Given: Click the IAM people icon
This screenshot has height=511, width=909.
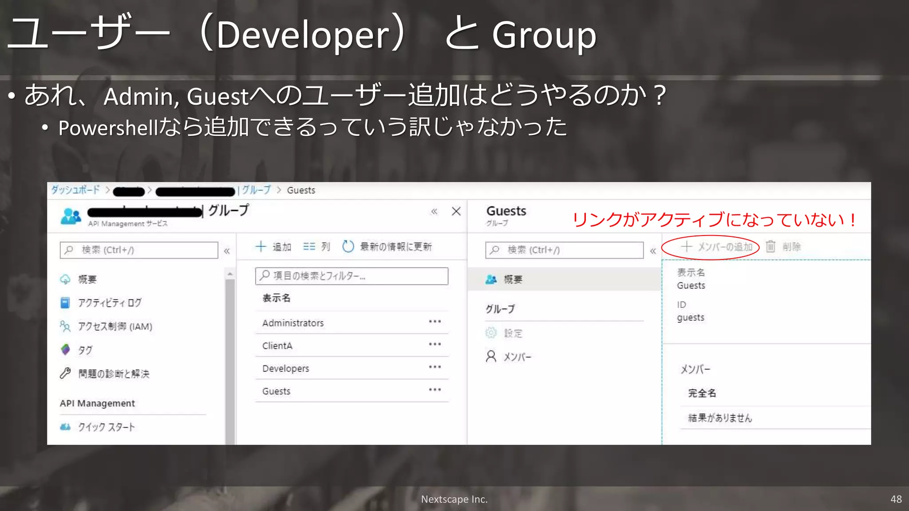Looking at the screenshot, I should click(x=65, y=326).
